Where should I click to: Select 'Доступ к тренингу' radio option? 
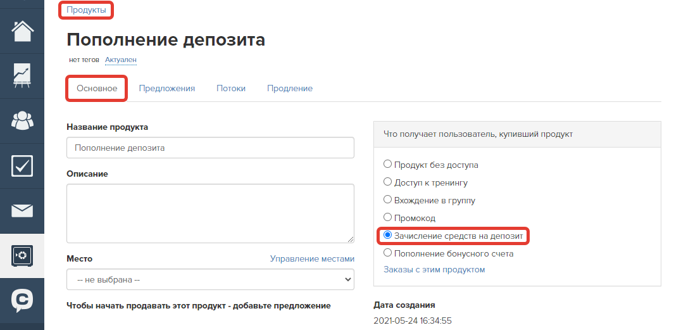click(388, 182)
